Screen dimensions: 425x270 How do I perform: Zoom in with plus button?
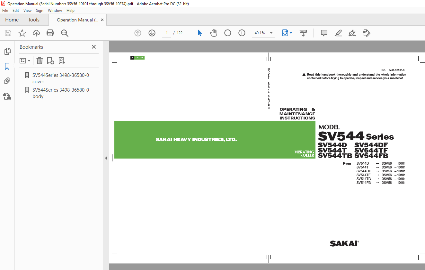click(x=242, y=33)
